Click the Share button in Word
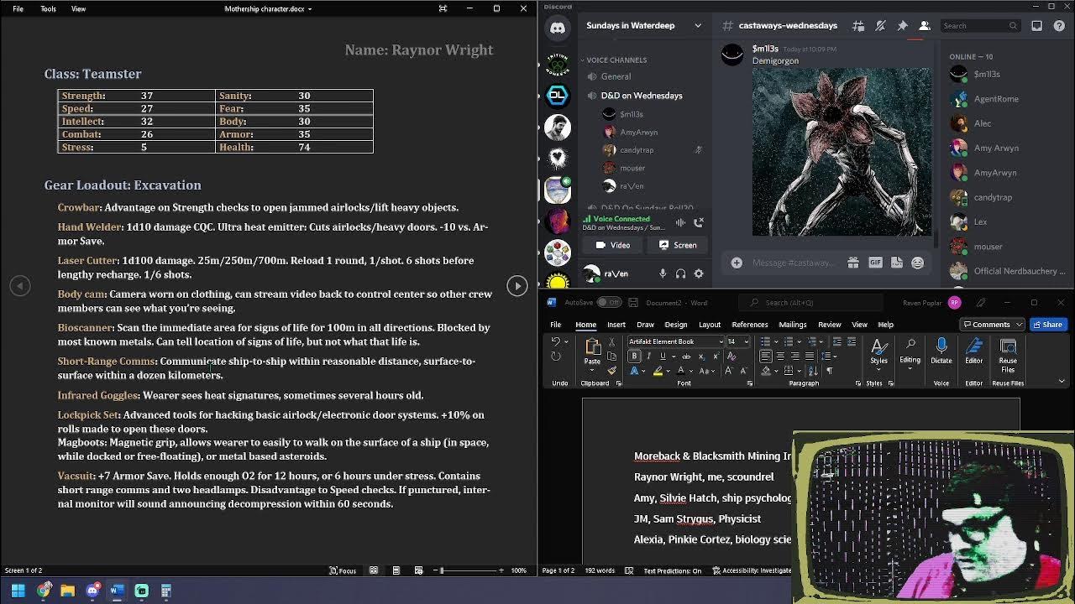This screenshot has width=1075, height=604. pyautogui.click(x=1046, y=325)
